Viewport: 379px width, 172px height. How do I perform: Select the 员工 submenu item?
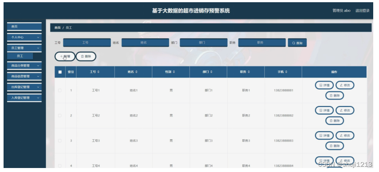(x=20, y=56)
